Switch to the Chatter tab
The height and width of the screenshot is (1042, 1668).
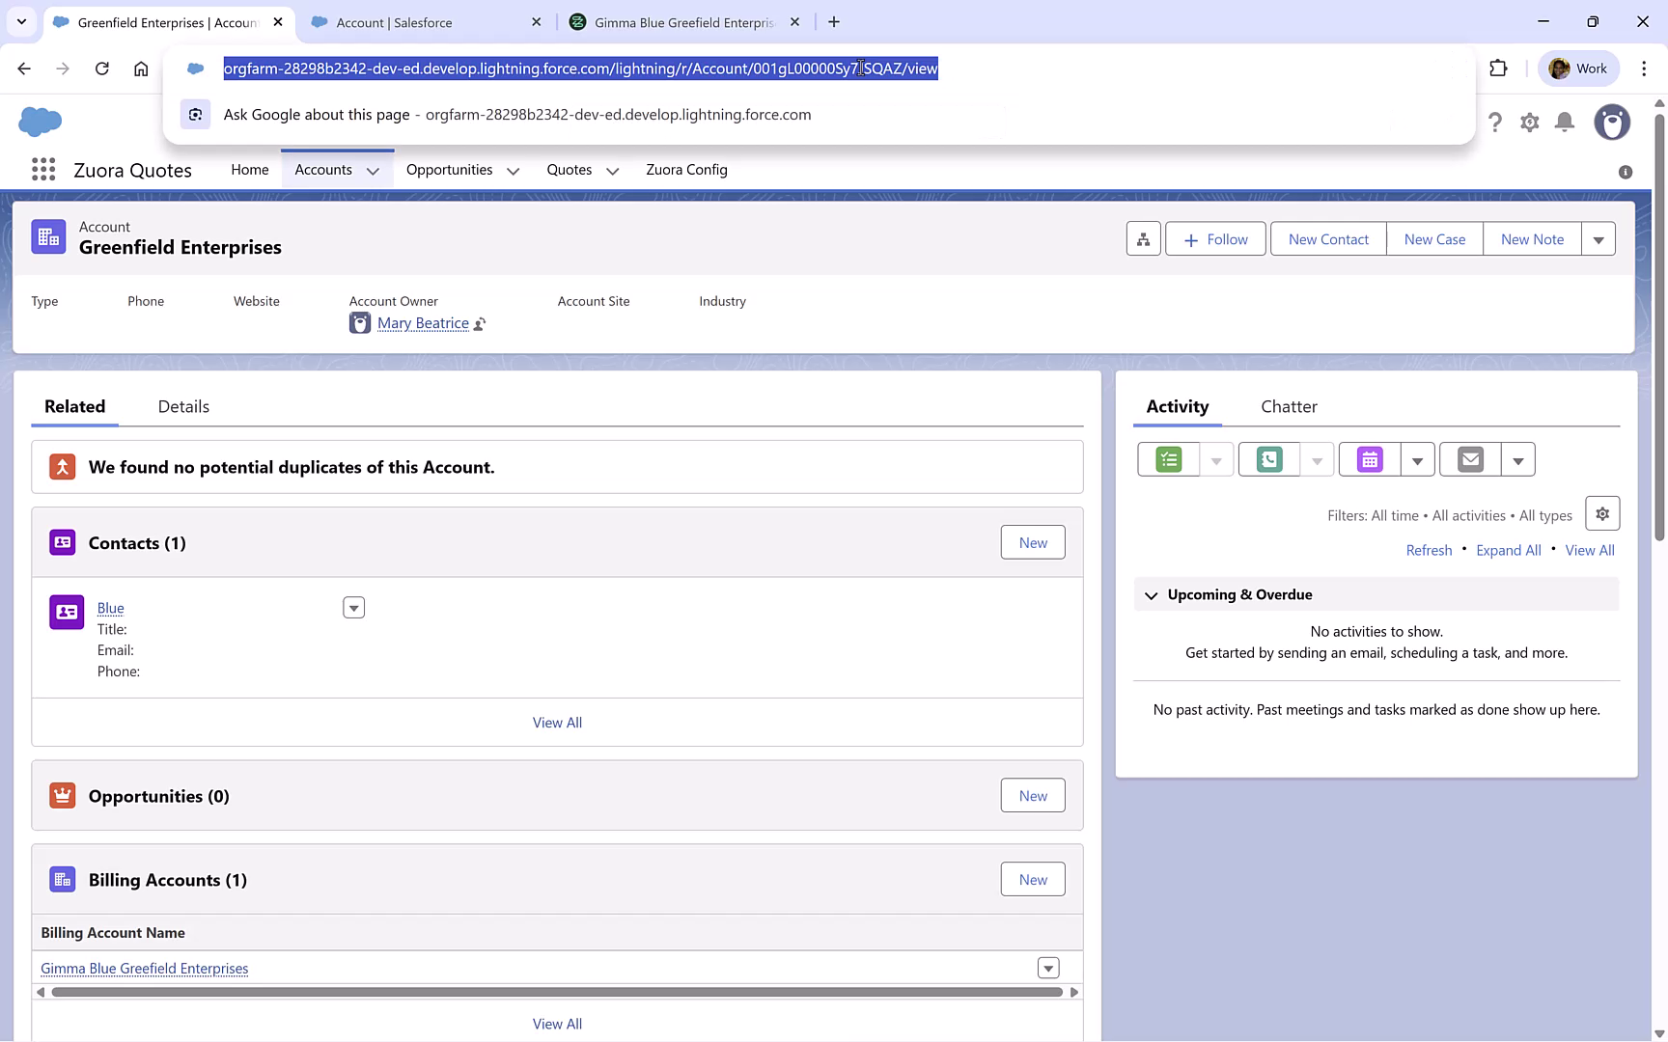(x=1289, y=406)
